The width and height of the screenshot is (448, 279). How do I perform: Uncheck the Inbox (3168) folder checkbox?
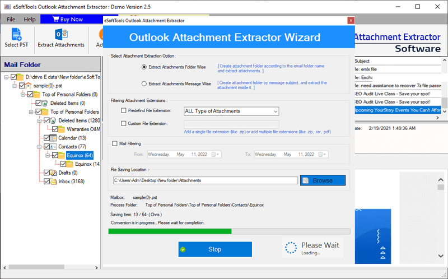(x=46, y=181)
